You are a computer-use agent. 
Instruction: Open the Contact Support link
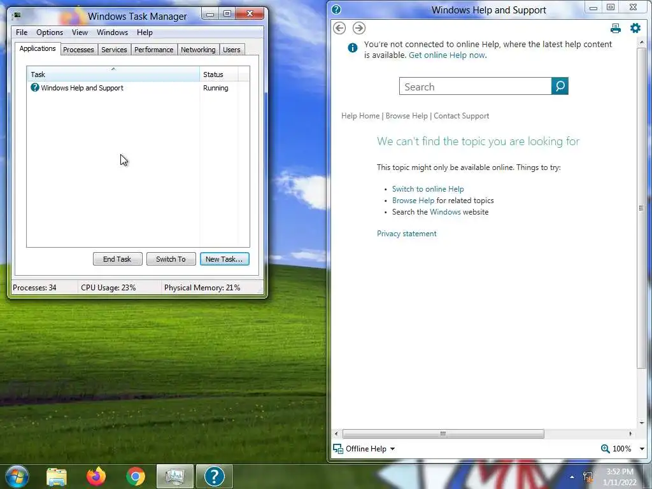461,116
